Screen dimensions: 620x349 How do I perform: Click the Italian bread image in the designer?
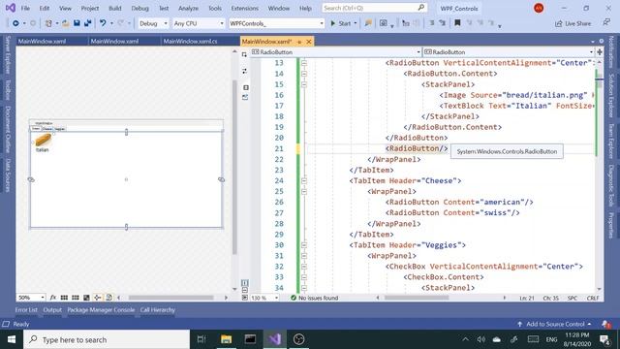[x=43, y=140]
